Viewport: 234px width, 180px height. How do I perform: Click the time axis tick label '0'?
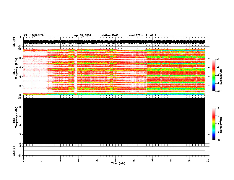[x=23, y=161]
